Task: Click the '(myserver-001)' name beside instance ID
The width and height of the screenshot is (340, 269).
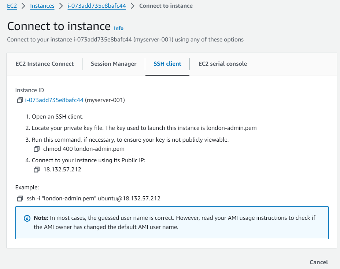Action: [x=105, y=100]
